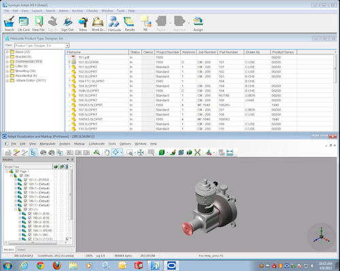The height and width of the screenshot is (271, 340).
Task: Sort file list by Filename column header
Action: [97, 52]
